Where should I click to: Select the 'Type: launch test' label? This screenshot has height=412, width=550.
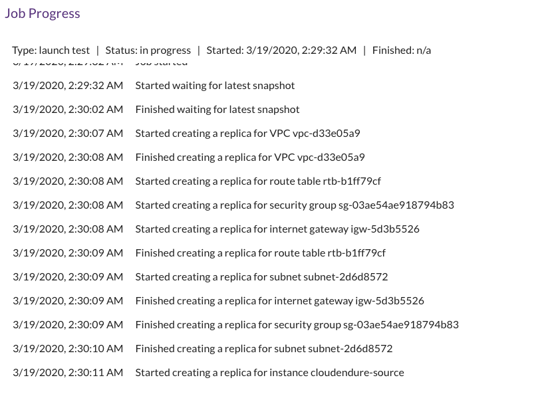51,50
